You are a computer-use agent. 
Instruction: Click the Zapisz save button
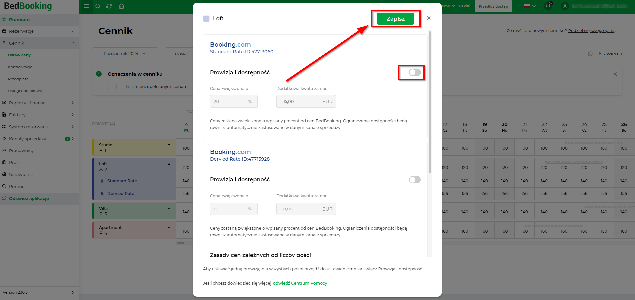click(395, 19)
